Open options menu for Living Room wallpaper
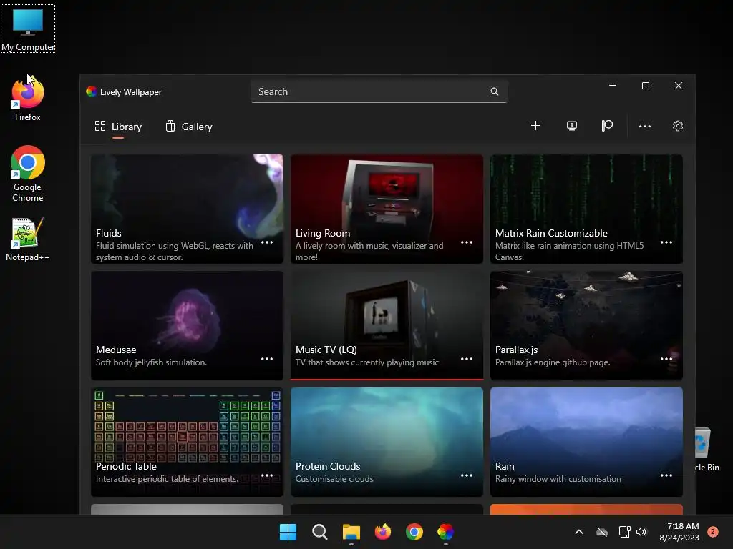The height and width of the screenshot is (549, 733). tap(467, 242)
